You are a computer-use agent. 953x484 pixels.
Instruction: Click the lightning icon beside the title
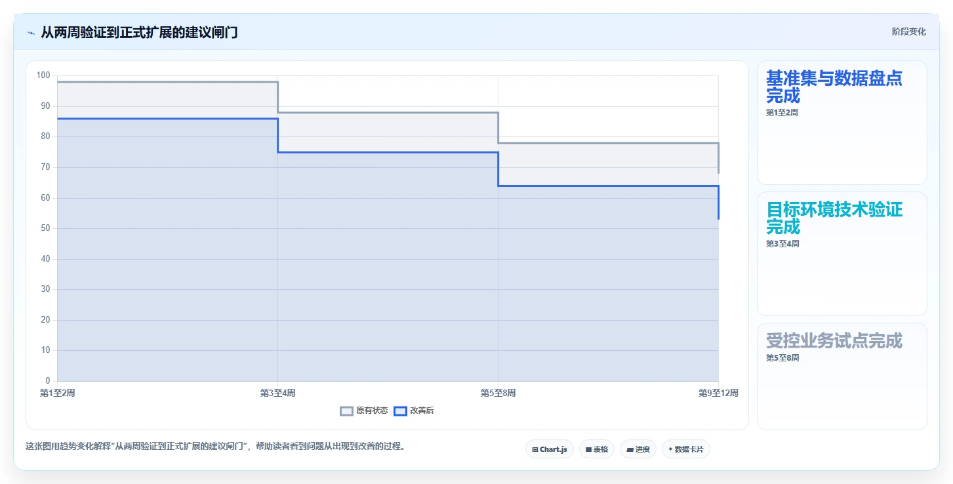click(31, 32)
